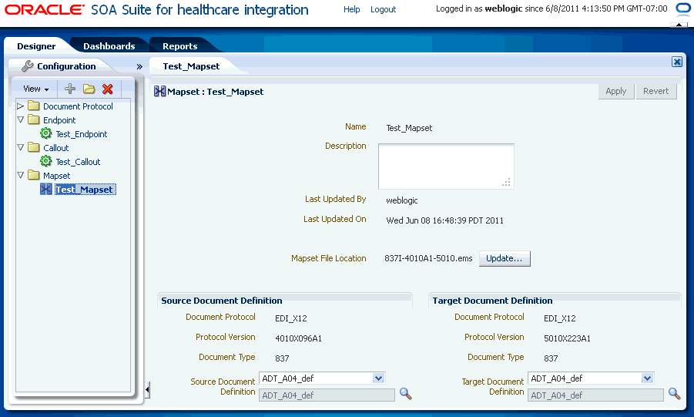Screen dimensions: 694x417
Task: Switch to the Designer tab
Action: point(36,46)
